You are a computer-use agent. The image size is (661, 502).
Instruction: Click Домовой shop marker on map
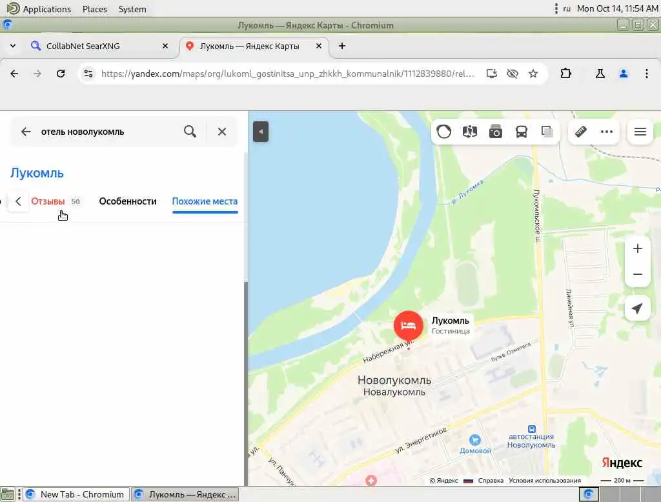coord(475,445)
